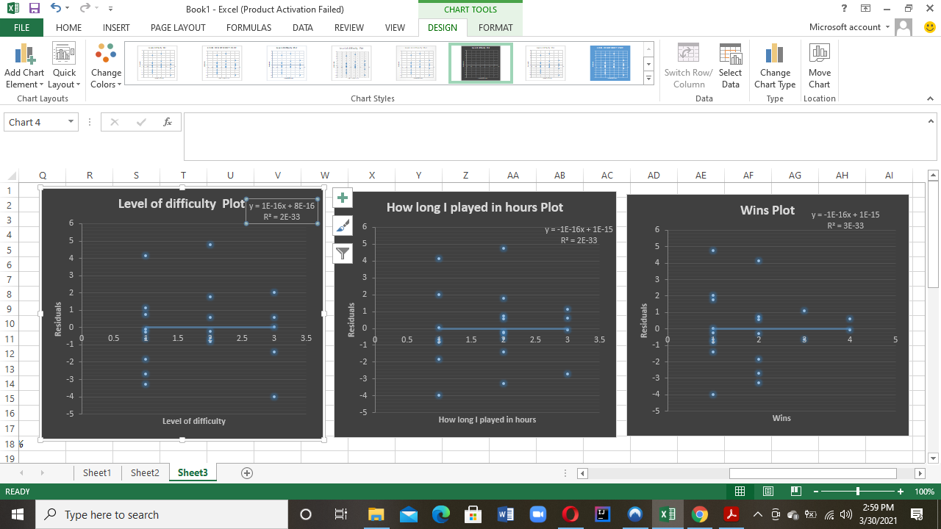Switch to FORMAT chart tools tab
Image resolution: width=941 pixels, height=529 pixels.
click(495, 27)
